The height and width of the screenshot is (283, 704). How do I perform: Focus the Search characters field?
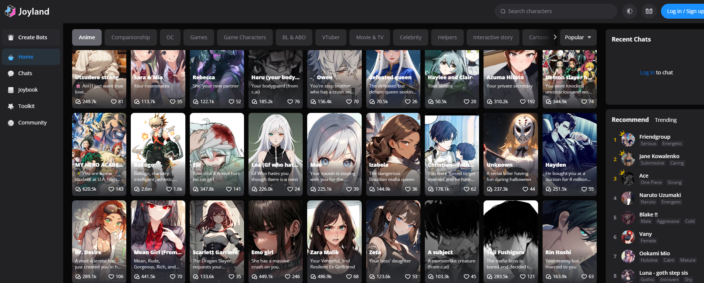556,11
